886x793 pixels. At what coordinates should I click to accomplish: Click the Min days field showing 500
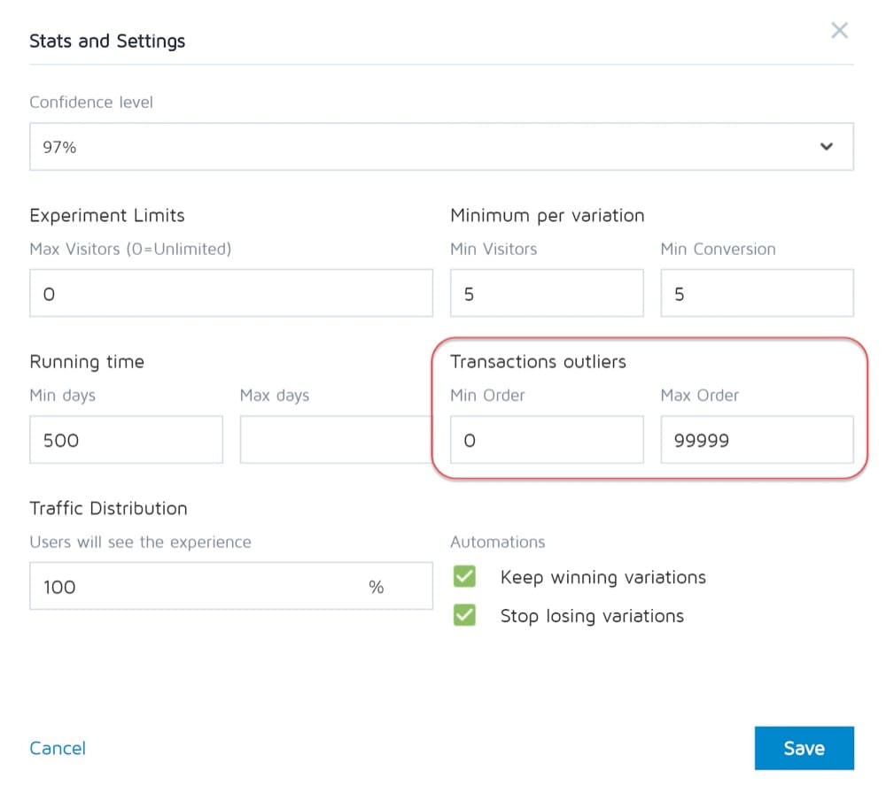click(126, 440)
